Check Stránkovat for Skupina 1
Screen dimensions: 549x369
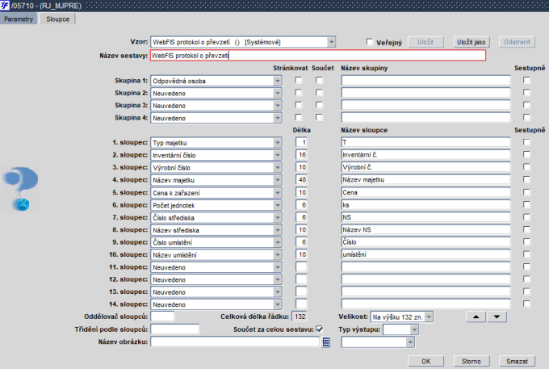299,81
